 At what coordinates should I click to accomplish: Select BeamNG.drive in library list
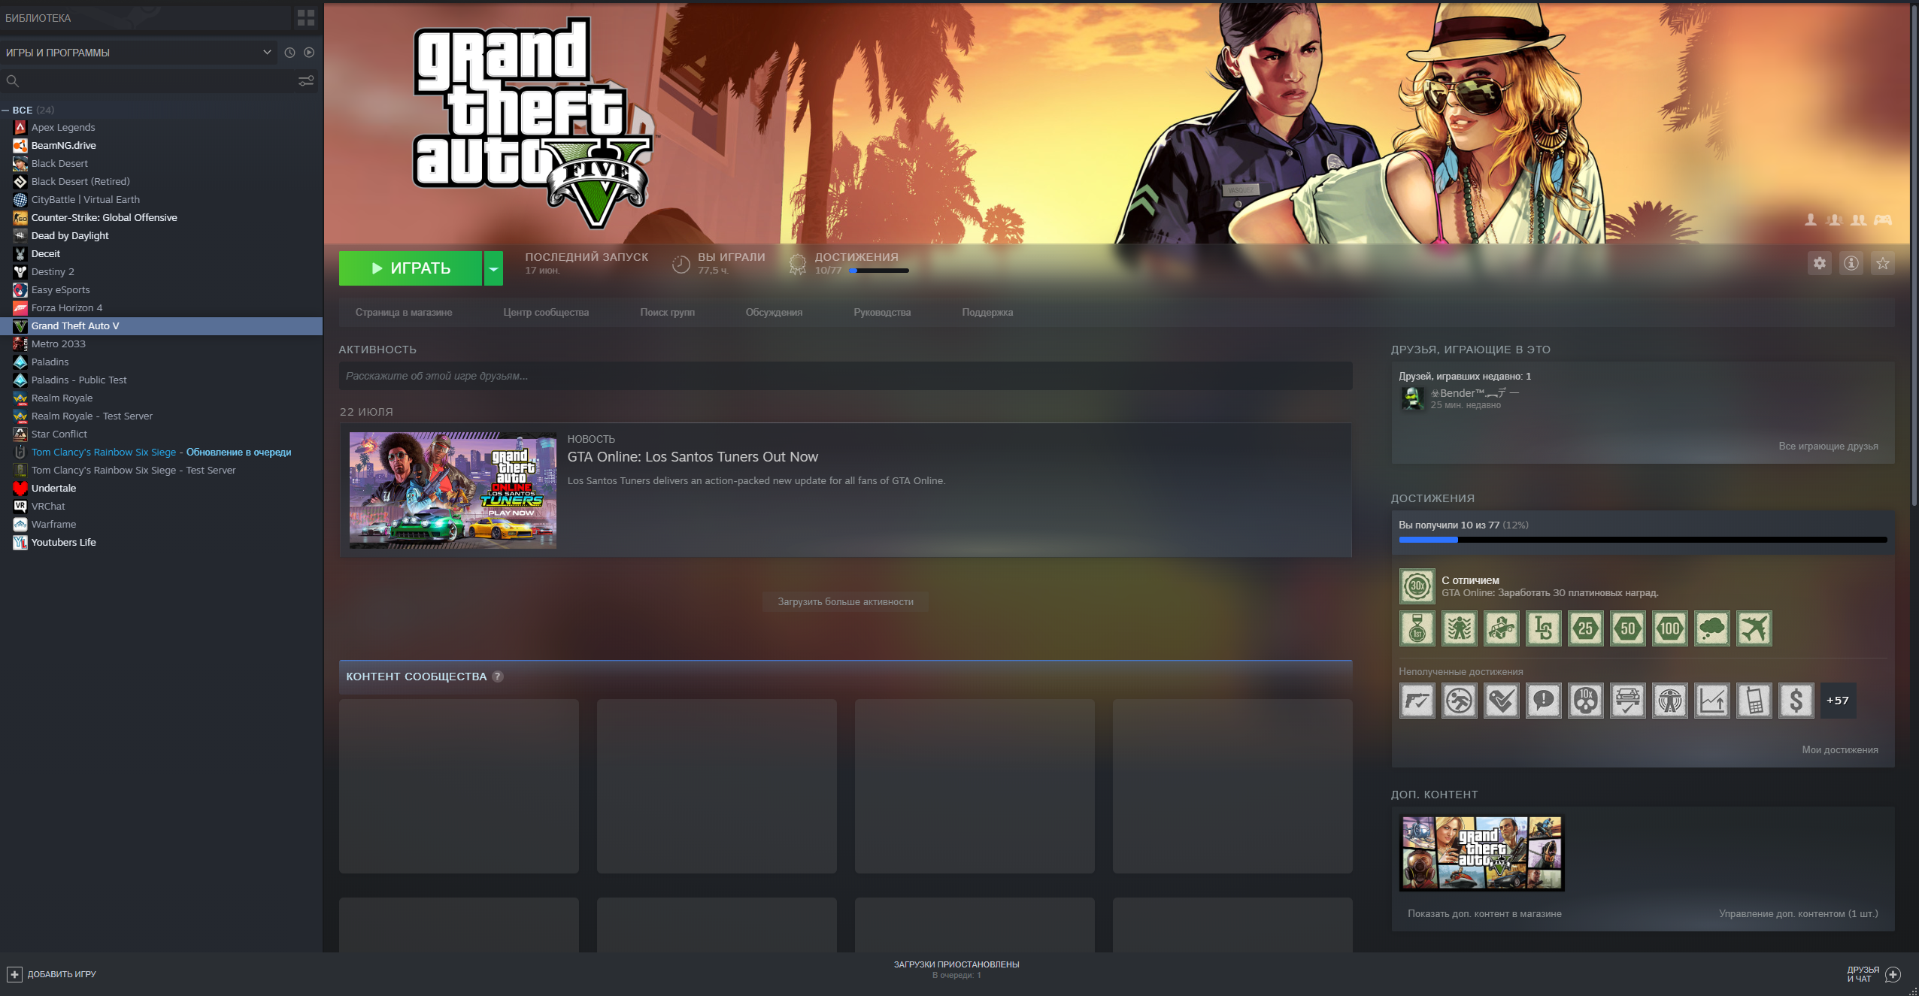tap(161, 145)
